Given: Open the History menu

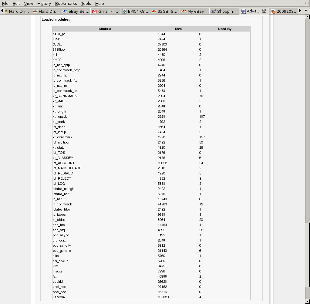Looking at the screenshot, I should (44, 3).
